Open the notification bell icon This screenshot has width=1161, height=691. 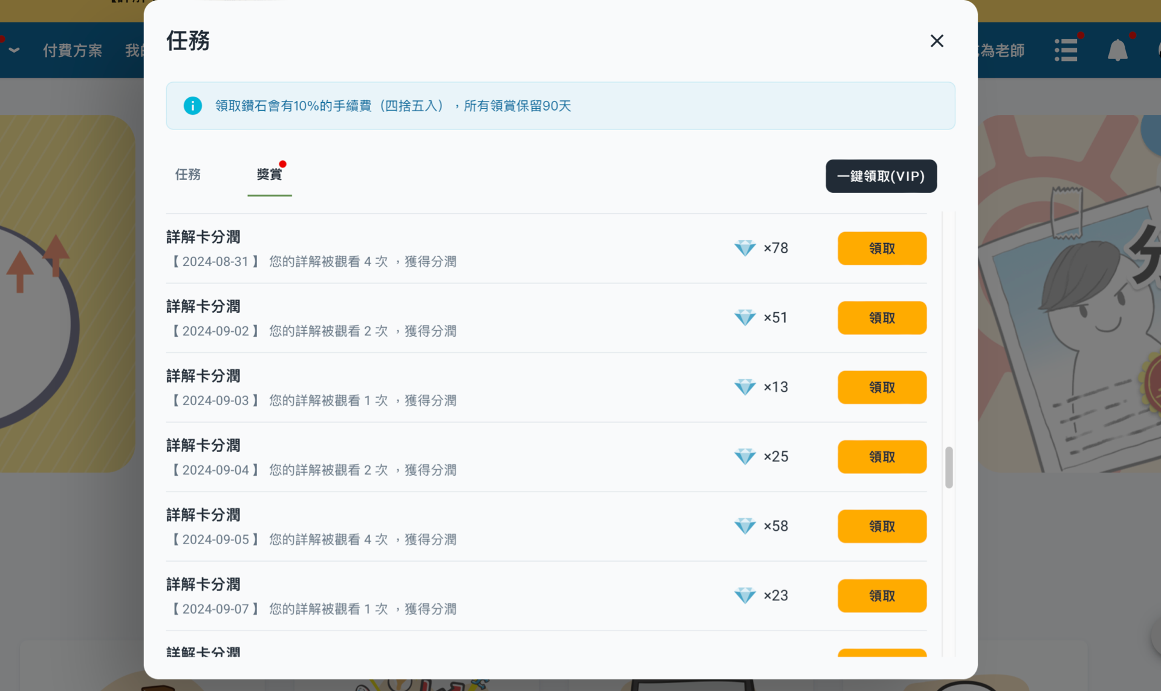tap(1117, 50)
